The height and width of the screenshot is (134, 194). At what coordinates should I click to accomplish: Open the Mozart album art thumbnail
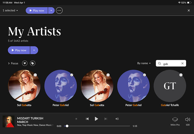pyautogui.click(x=8, y=121)
